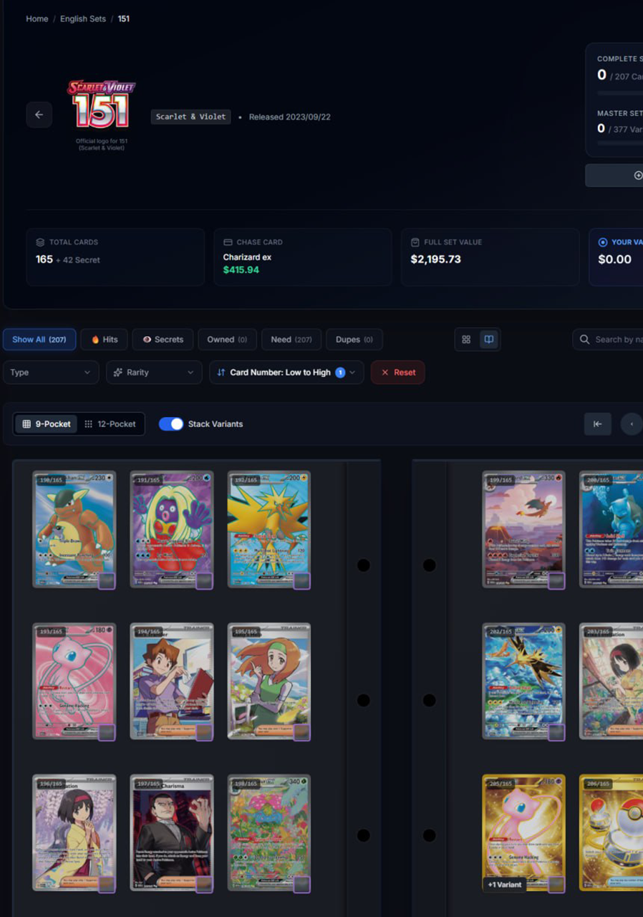This screenshot has height=917, width=643.
Task: Tick the checkbox on card 198/165 Venusaur
Action: (301, 884)
